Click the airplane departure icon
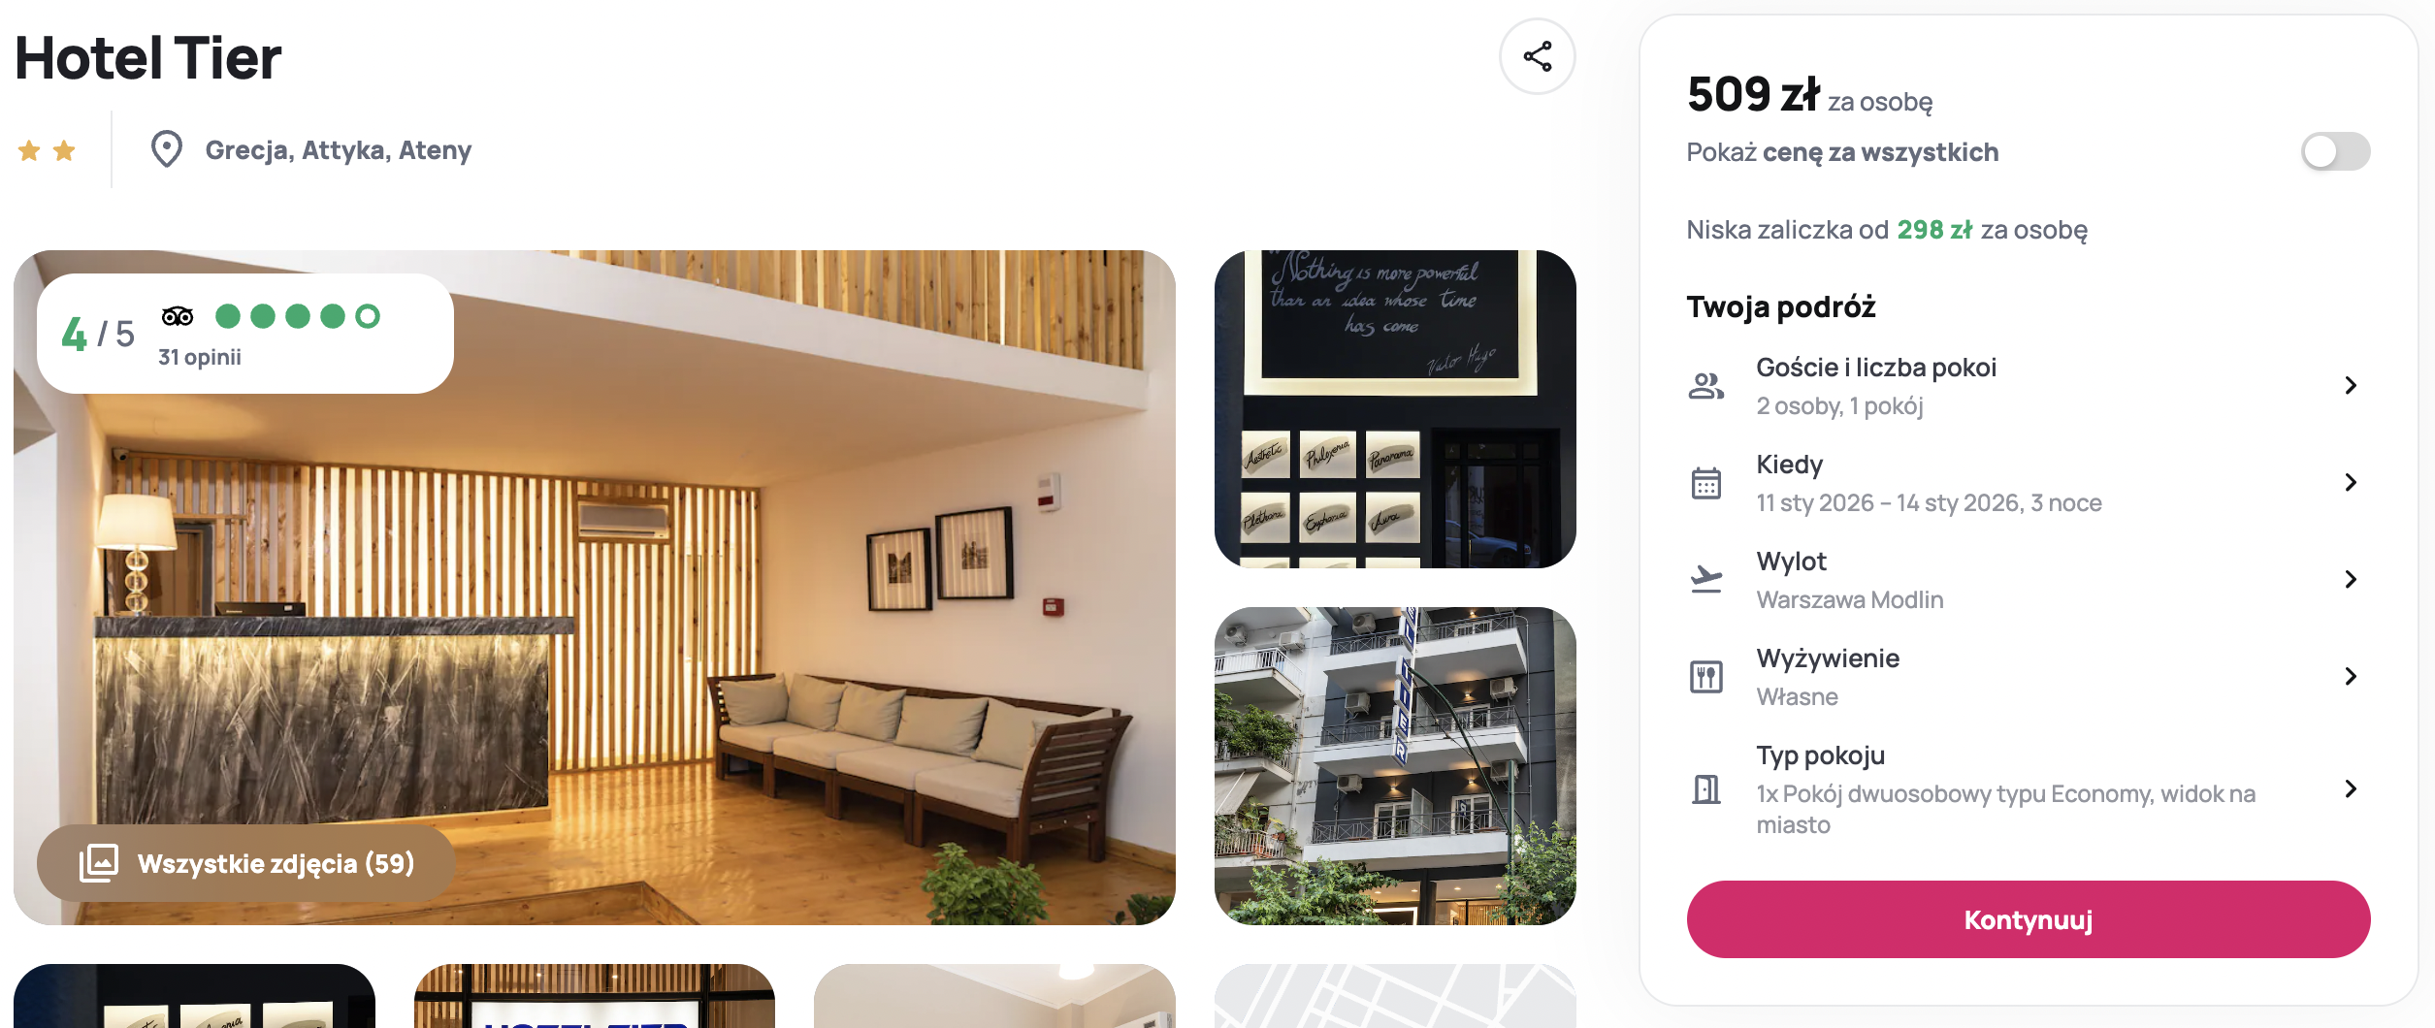The width and height of the screenshot is (2435, 1028). tap(1705, 579)
